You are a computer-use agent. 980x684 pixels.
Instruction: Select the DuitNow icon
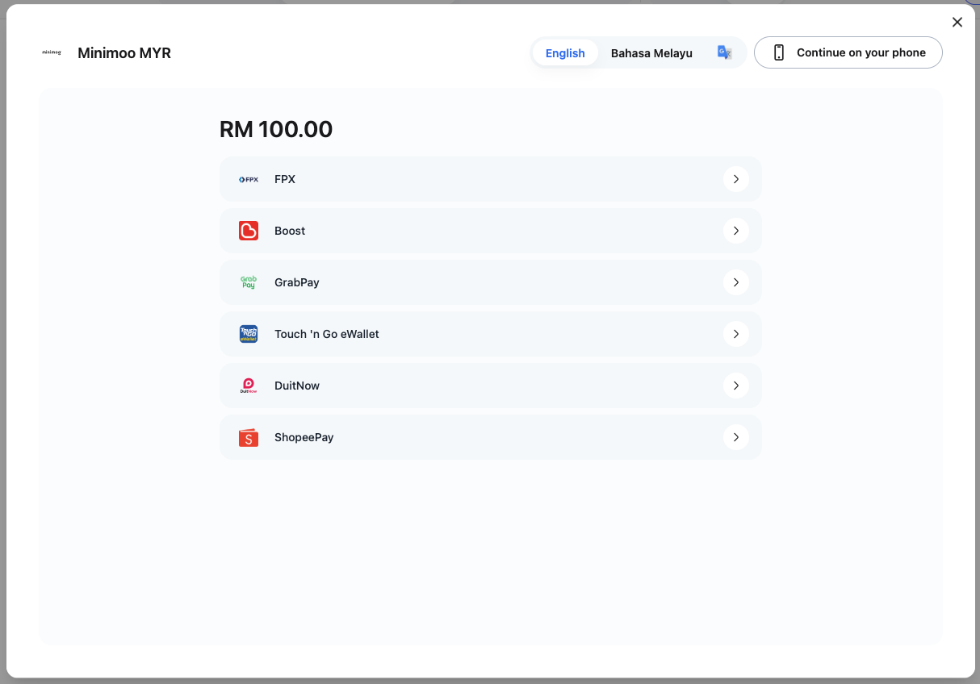pos(249,386)
